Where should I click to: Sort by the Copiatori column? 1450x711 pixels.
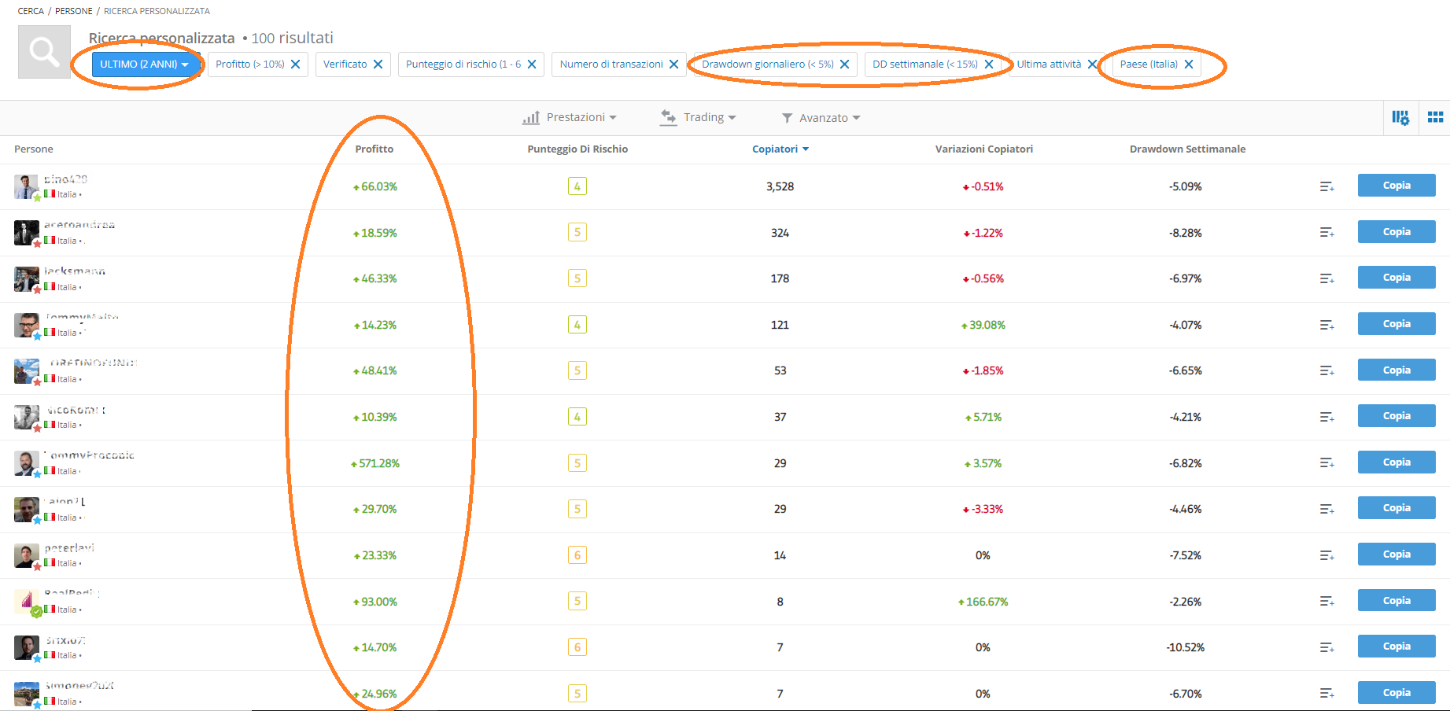coord(780,149)
